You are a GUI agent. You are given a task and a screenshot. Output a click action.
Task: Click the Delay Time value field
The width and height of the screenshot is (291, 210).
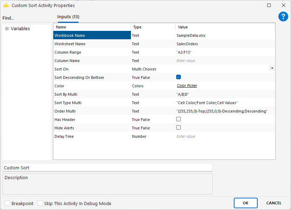[x=225, y=136]
